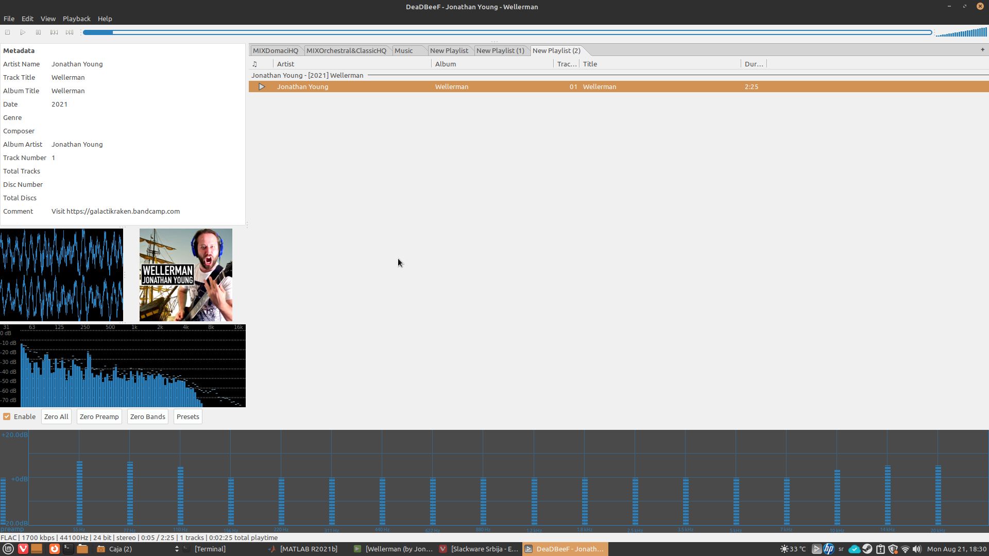This screenshot has height=556, width=989.
Task: Click the Zero Preamp button
Action: pyautogui.click(x=99, y=416)
